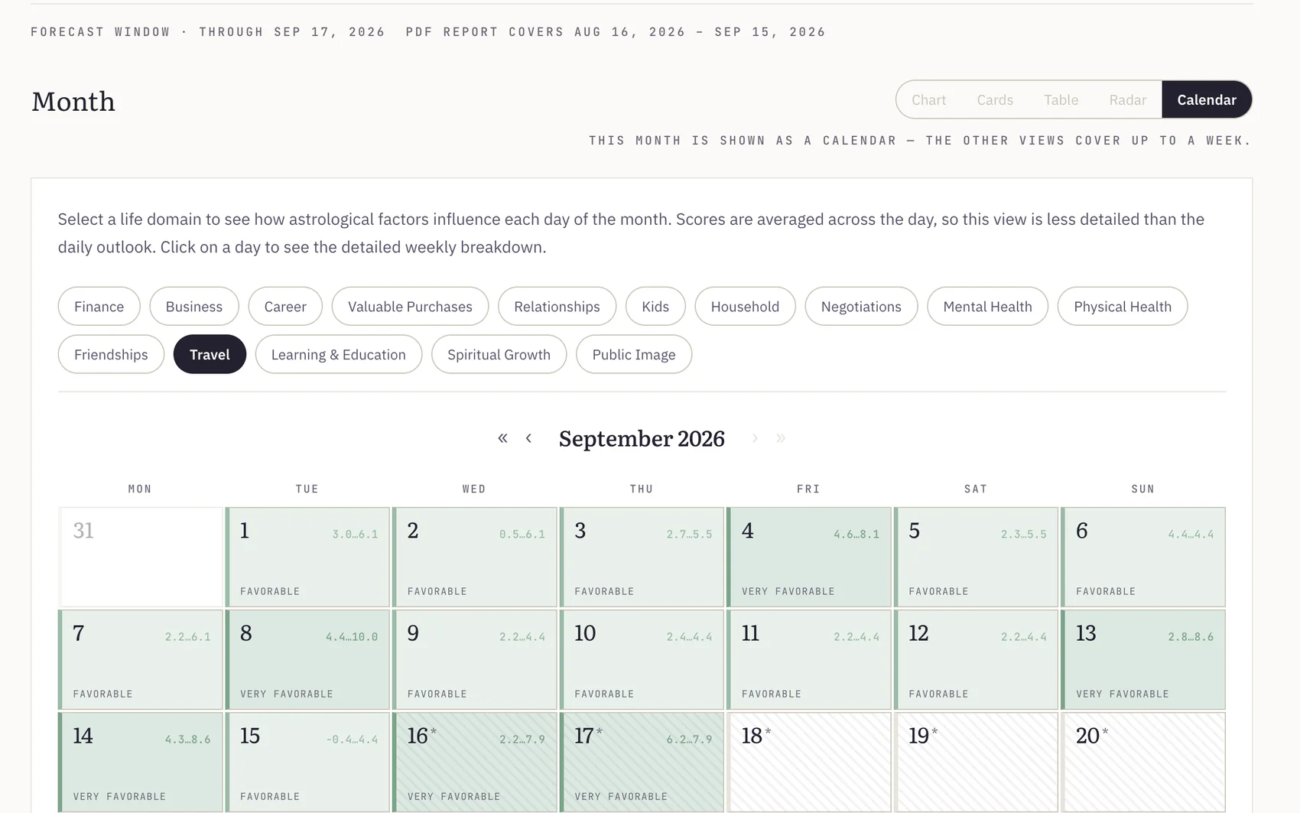Click the -0.4…4.4 score range
This screenshot has height=813, width=1300.
(352, 739)
